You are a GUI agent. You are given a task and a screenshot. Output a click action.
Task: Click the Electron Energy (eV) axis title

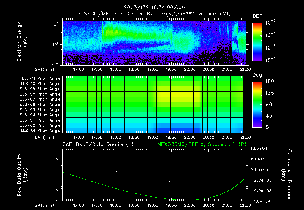point(22,42)
